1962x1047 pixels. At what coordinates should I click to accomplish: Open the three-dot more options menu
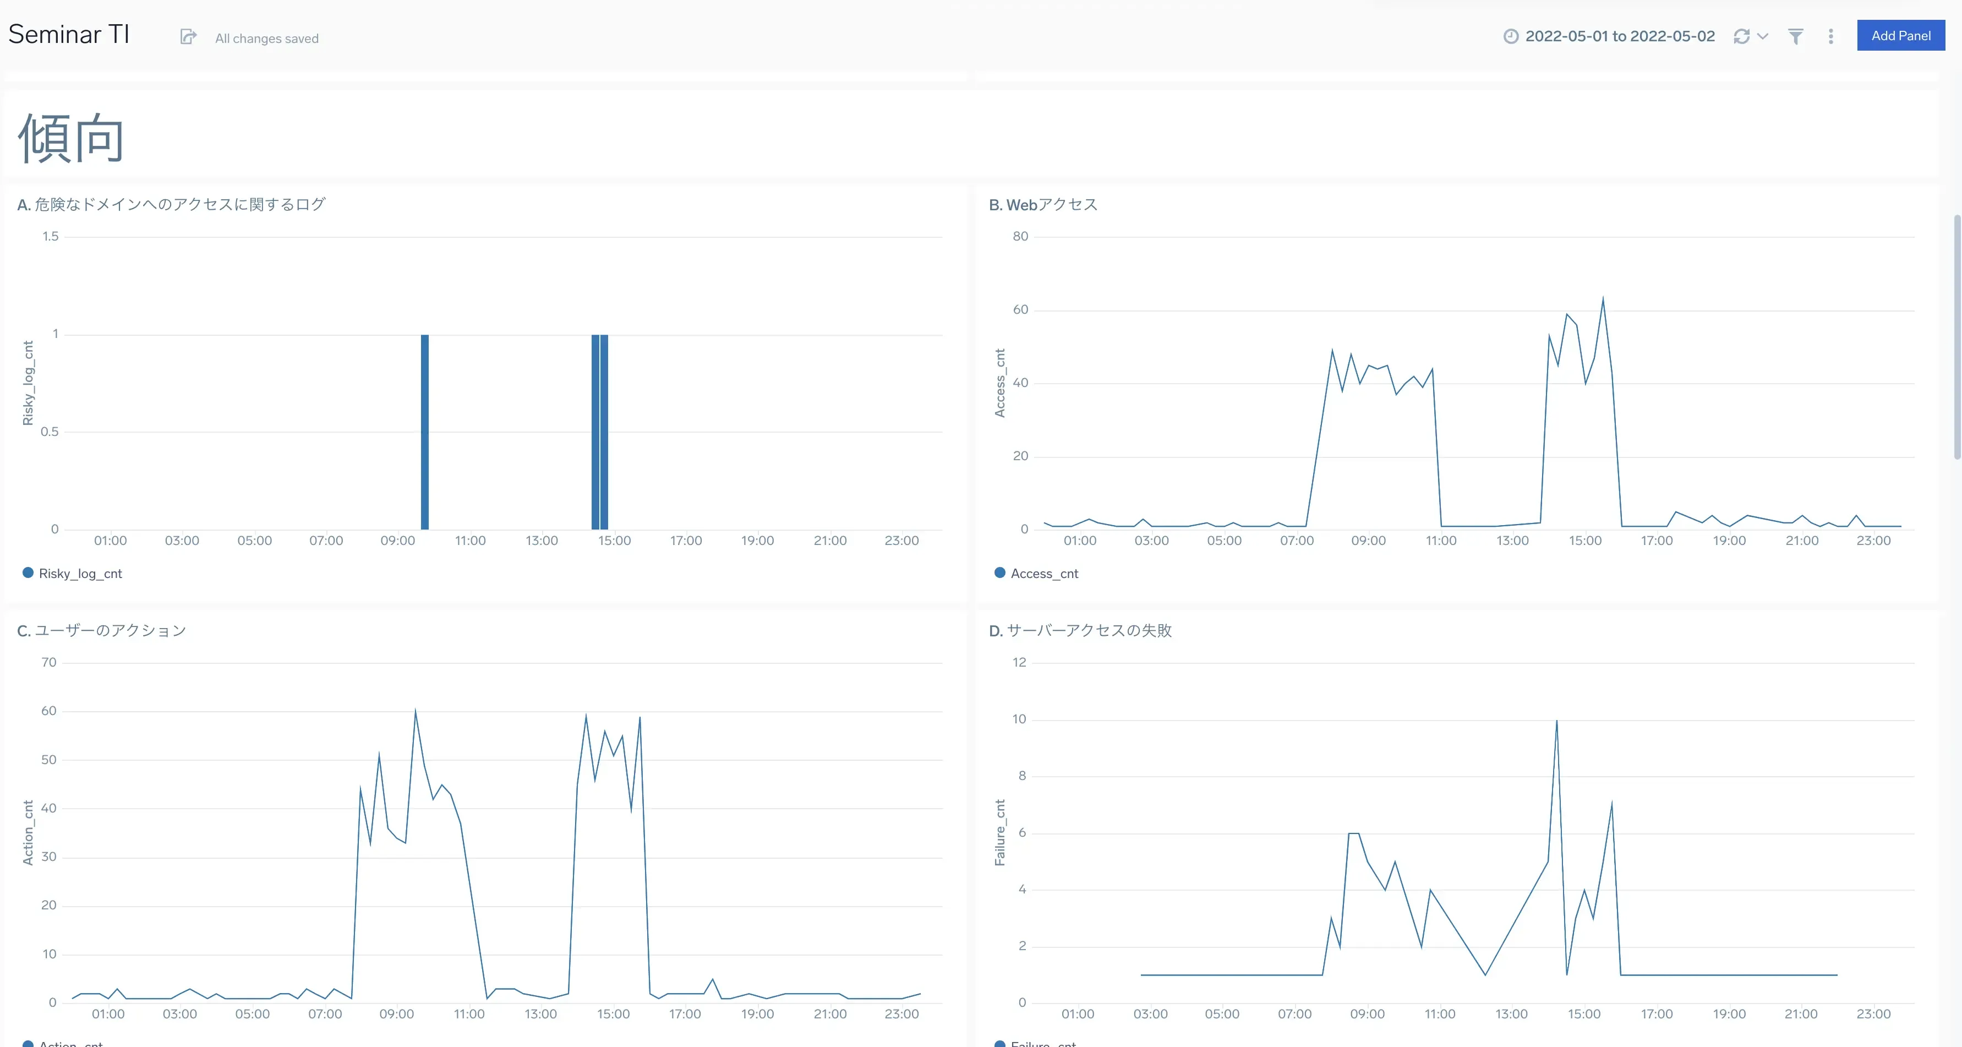1831,36
